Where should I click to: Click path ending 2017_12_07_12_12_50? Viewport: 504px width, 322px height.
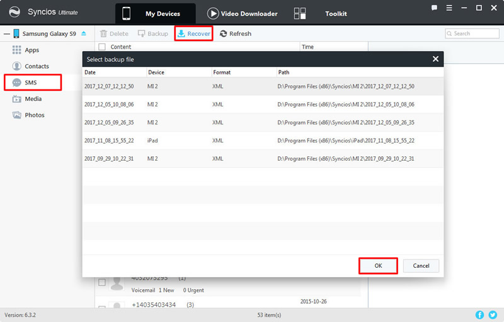click(346, 86)
